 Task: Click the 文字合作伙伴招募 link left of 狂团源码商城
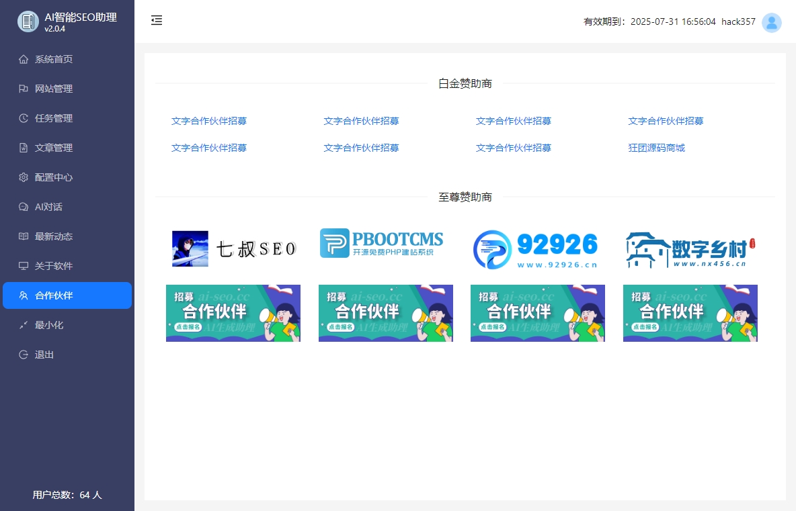click(514, 148)
